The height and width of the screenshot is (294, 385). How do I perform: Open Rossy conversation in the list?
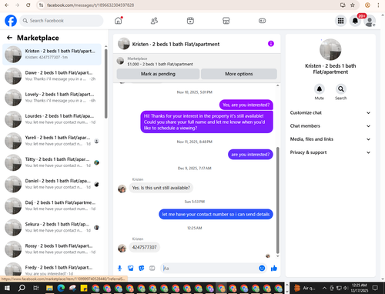tap(52, 249)
